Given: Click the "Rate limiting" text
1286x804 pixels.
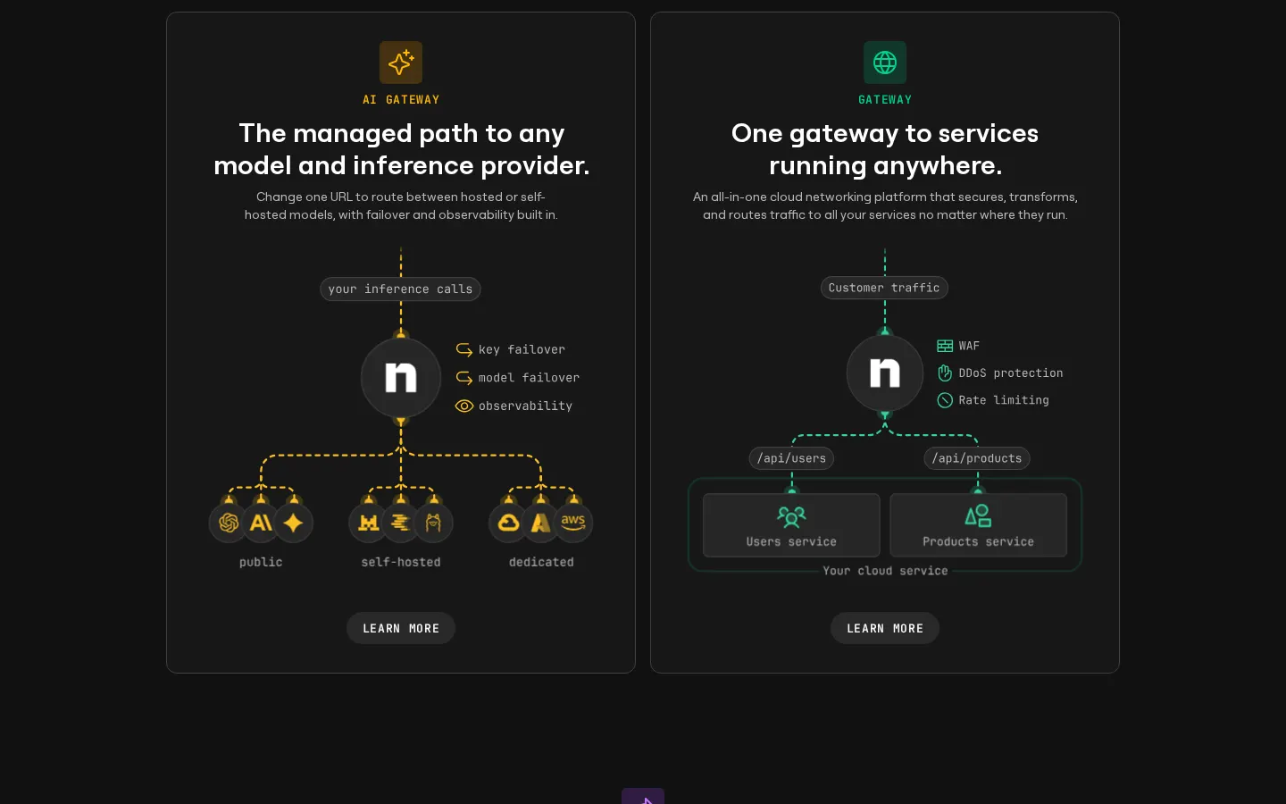Looking at the screenshot, I should click(1004, 400).
